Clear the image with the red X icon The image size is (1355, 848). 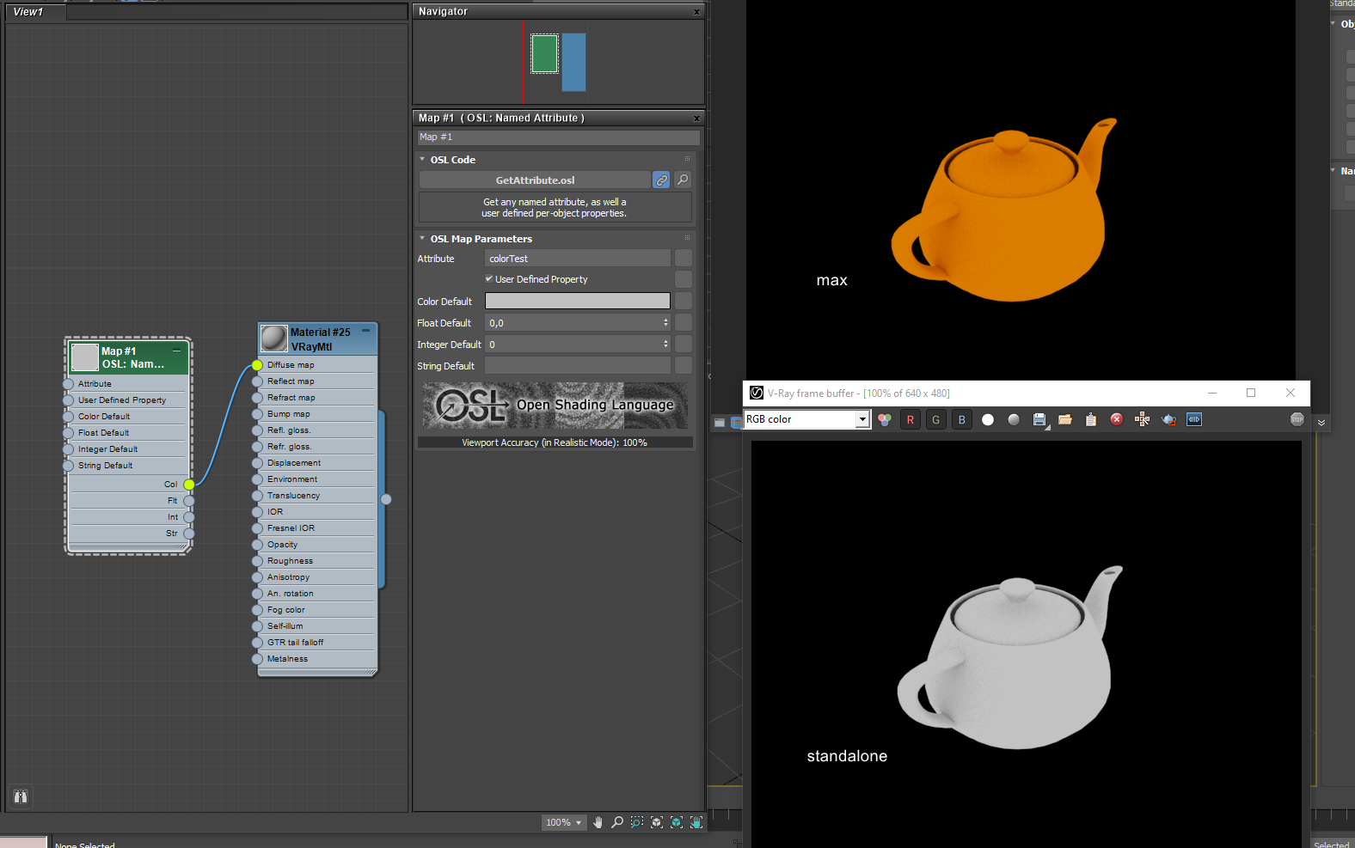[x=1117, y=419]
